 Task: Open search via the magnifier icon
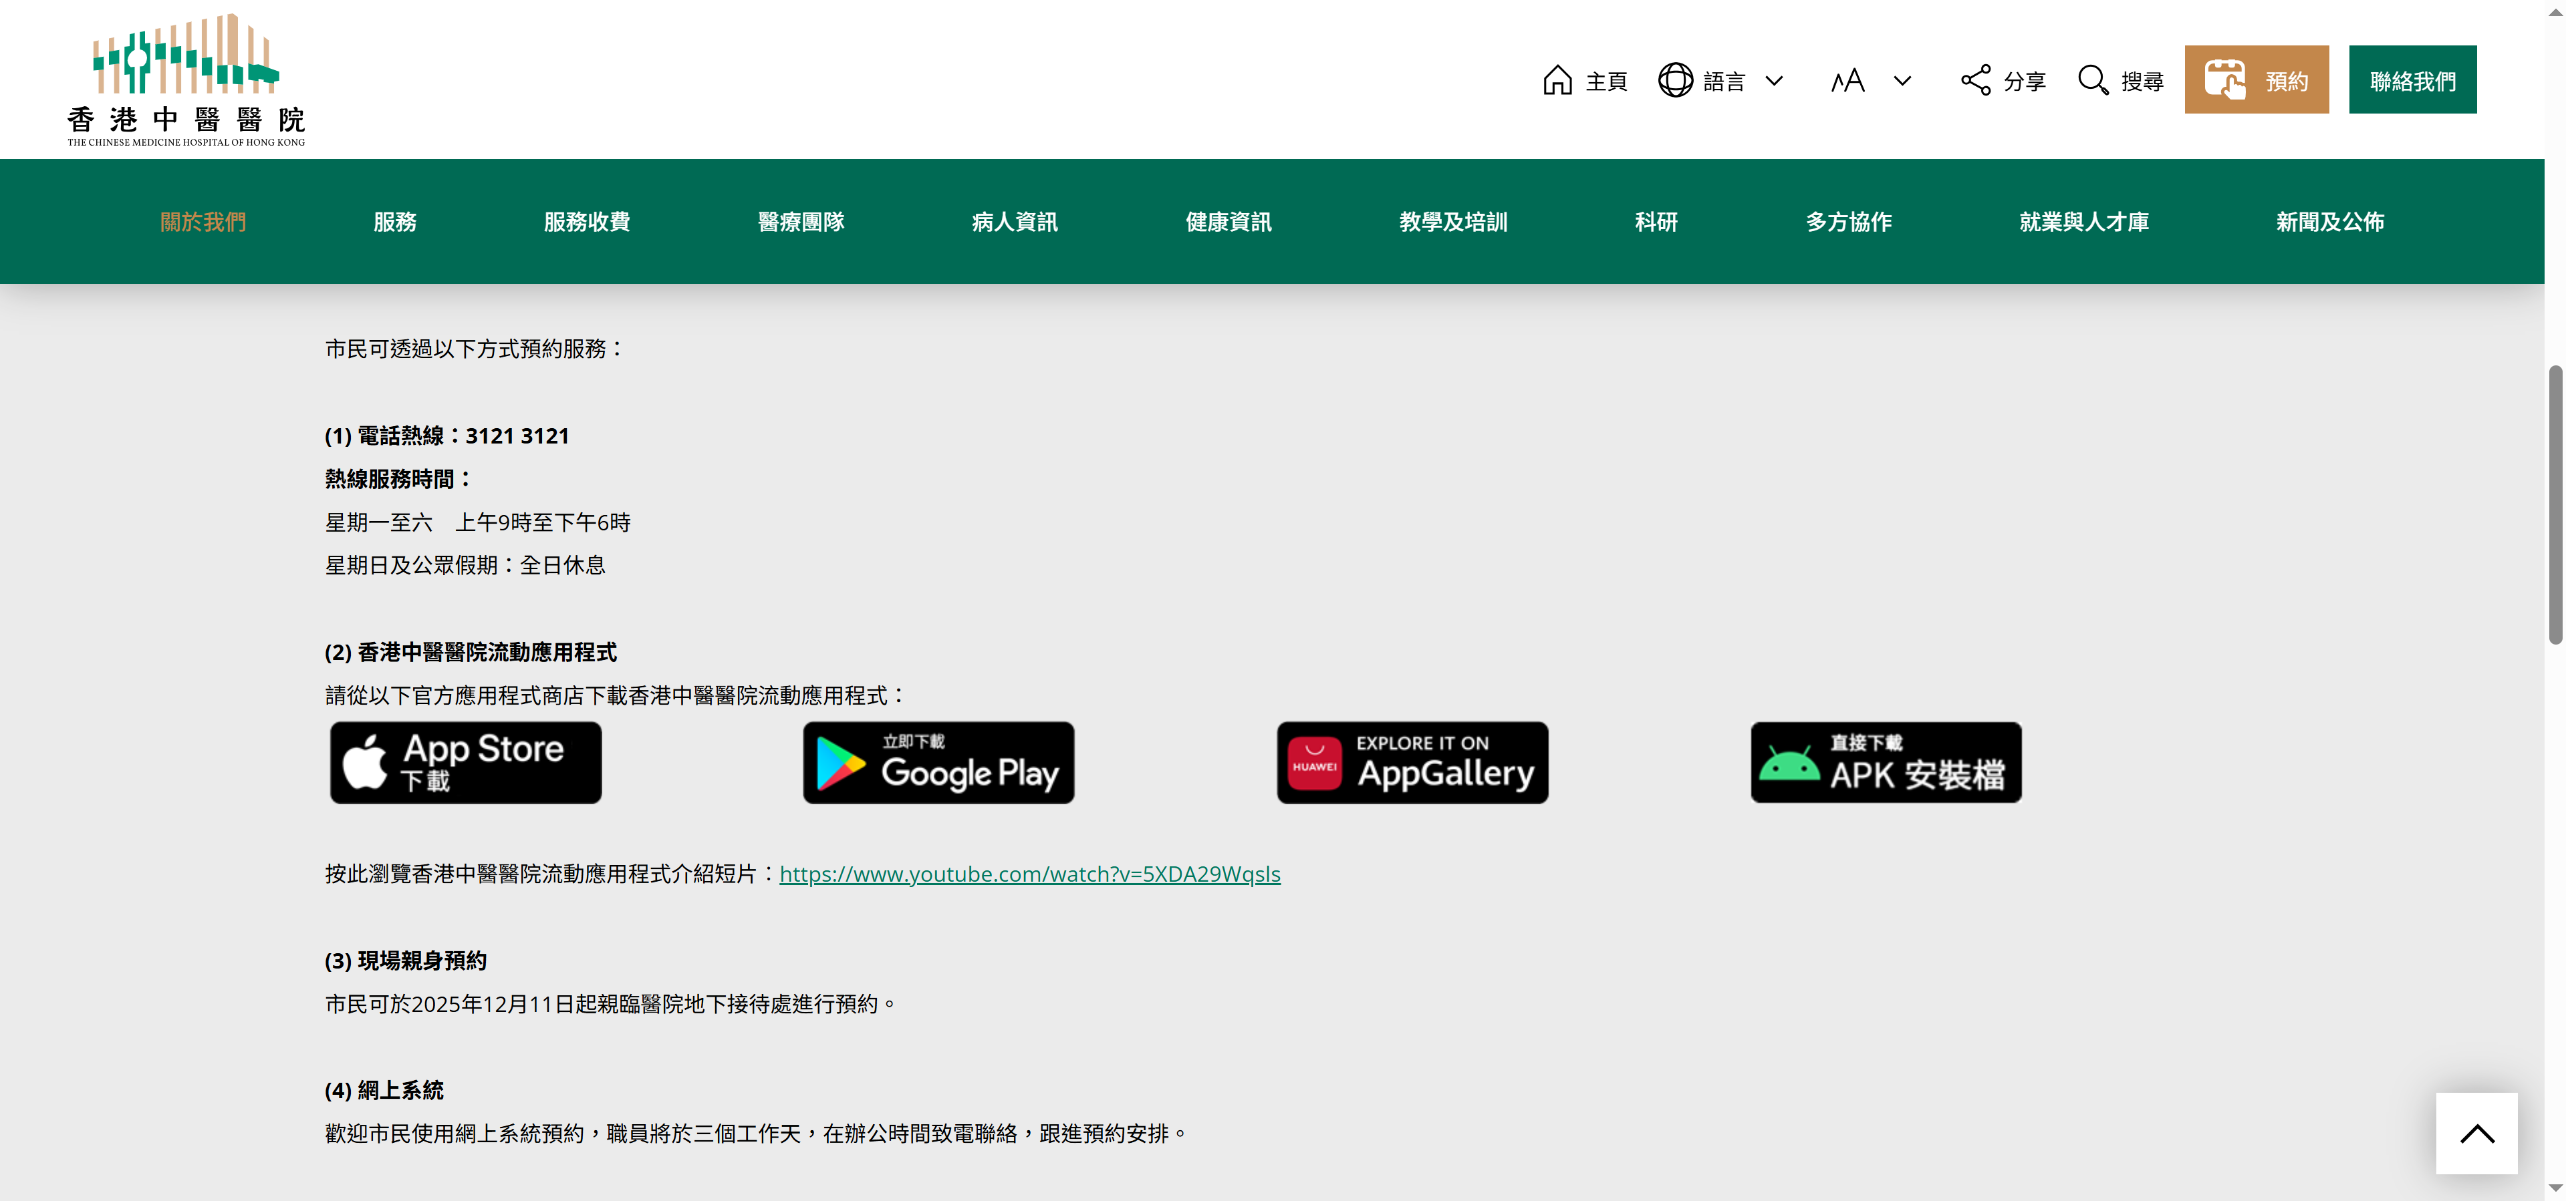(2093, 81)
